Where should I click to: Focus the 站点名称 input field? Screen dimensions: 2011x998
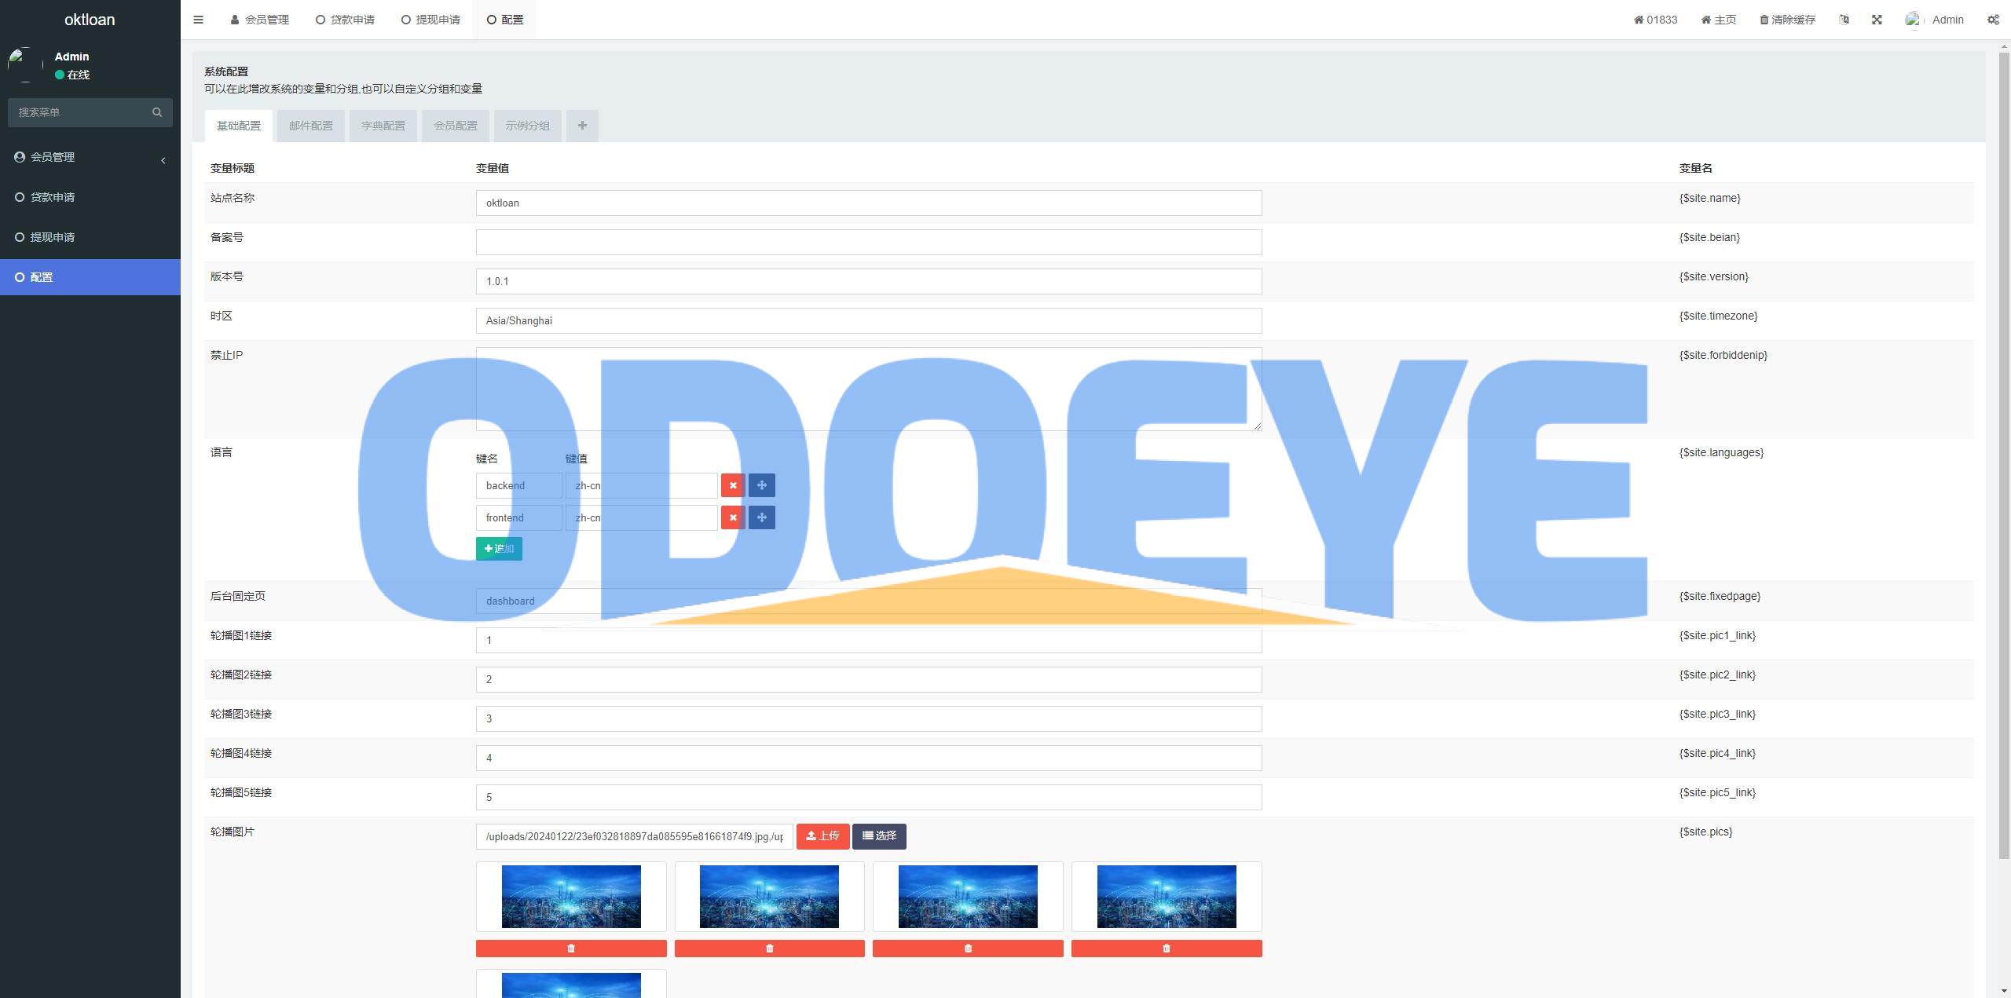[869, 203]
